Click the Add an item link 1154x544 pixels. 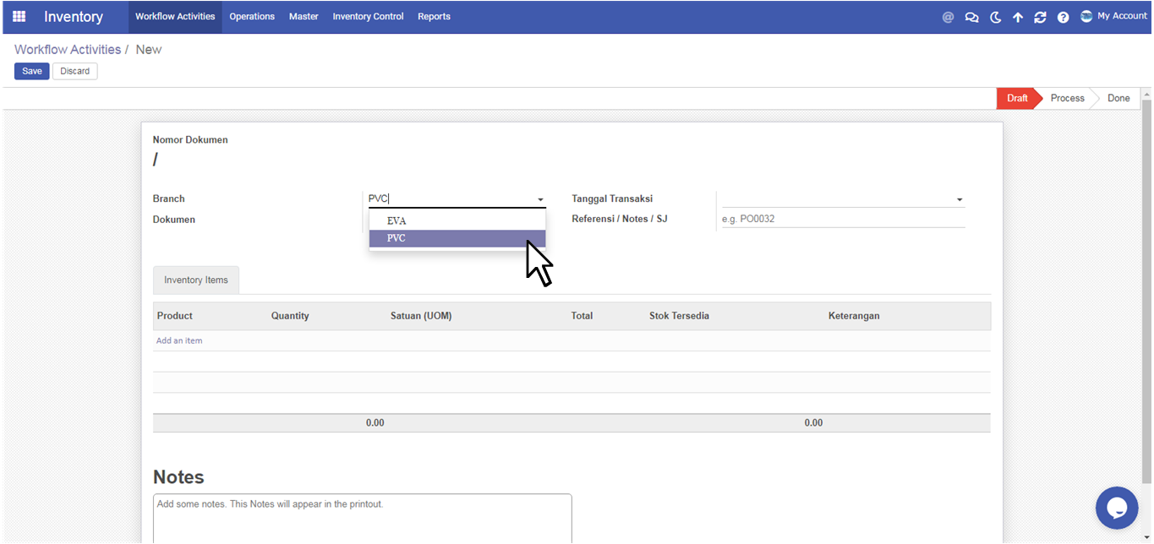click(x=179, y=341)
